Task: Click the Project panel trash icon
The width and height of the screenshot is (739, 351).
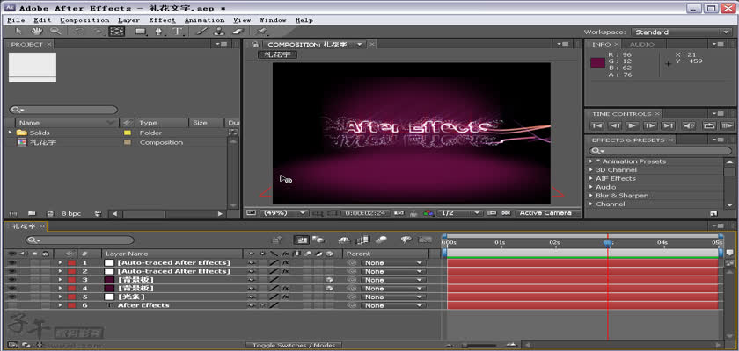Action: (x=97, y=213)
